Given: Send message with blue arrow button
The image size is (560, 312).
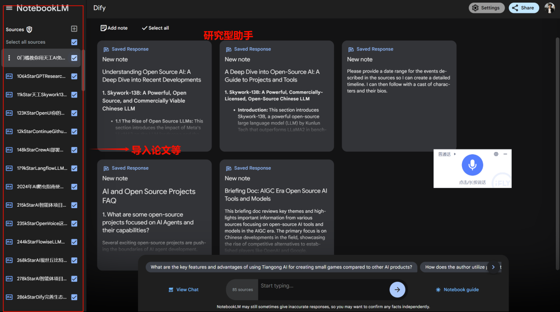Looking at the screenshot, I should click(x=397, y=290).
